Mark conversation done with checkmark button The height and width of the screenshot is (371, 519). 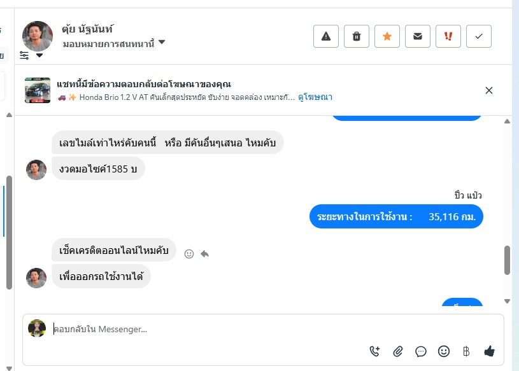[x=479, y=36]
